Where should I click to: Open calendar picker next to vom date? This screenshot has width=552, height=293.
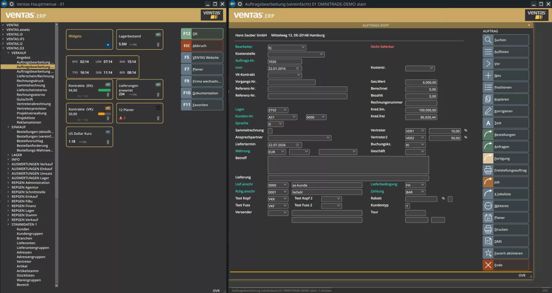pos(298,68)
